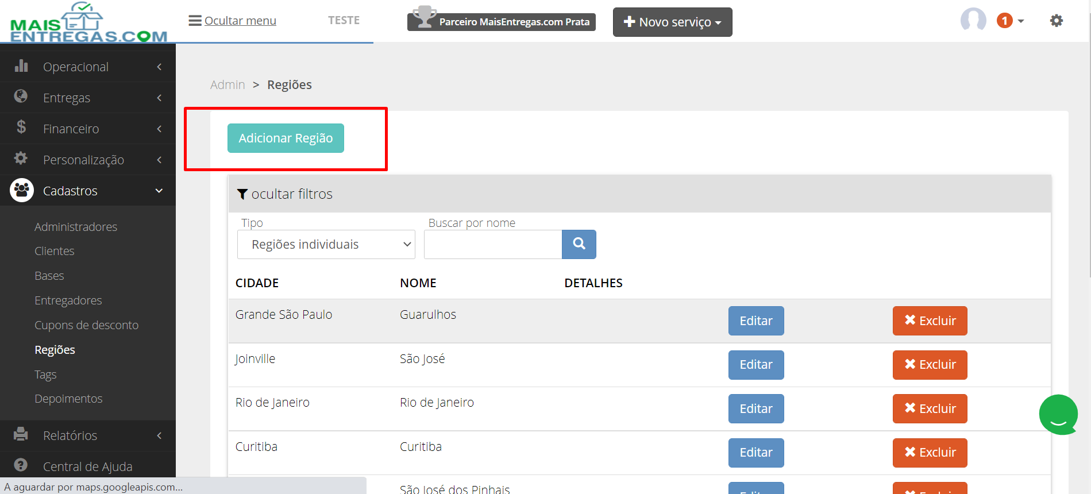Click the Buscar por nome field
The image size is (1091, 494).
point(493,244)
